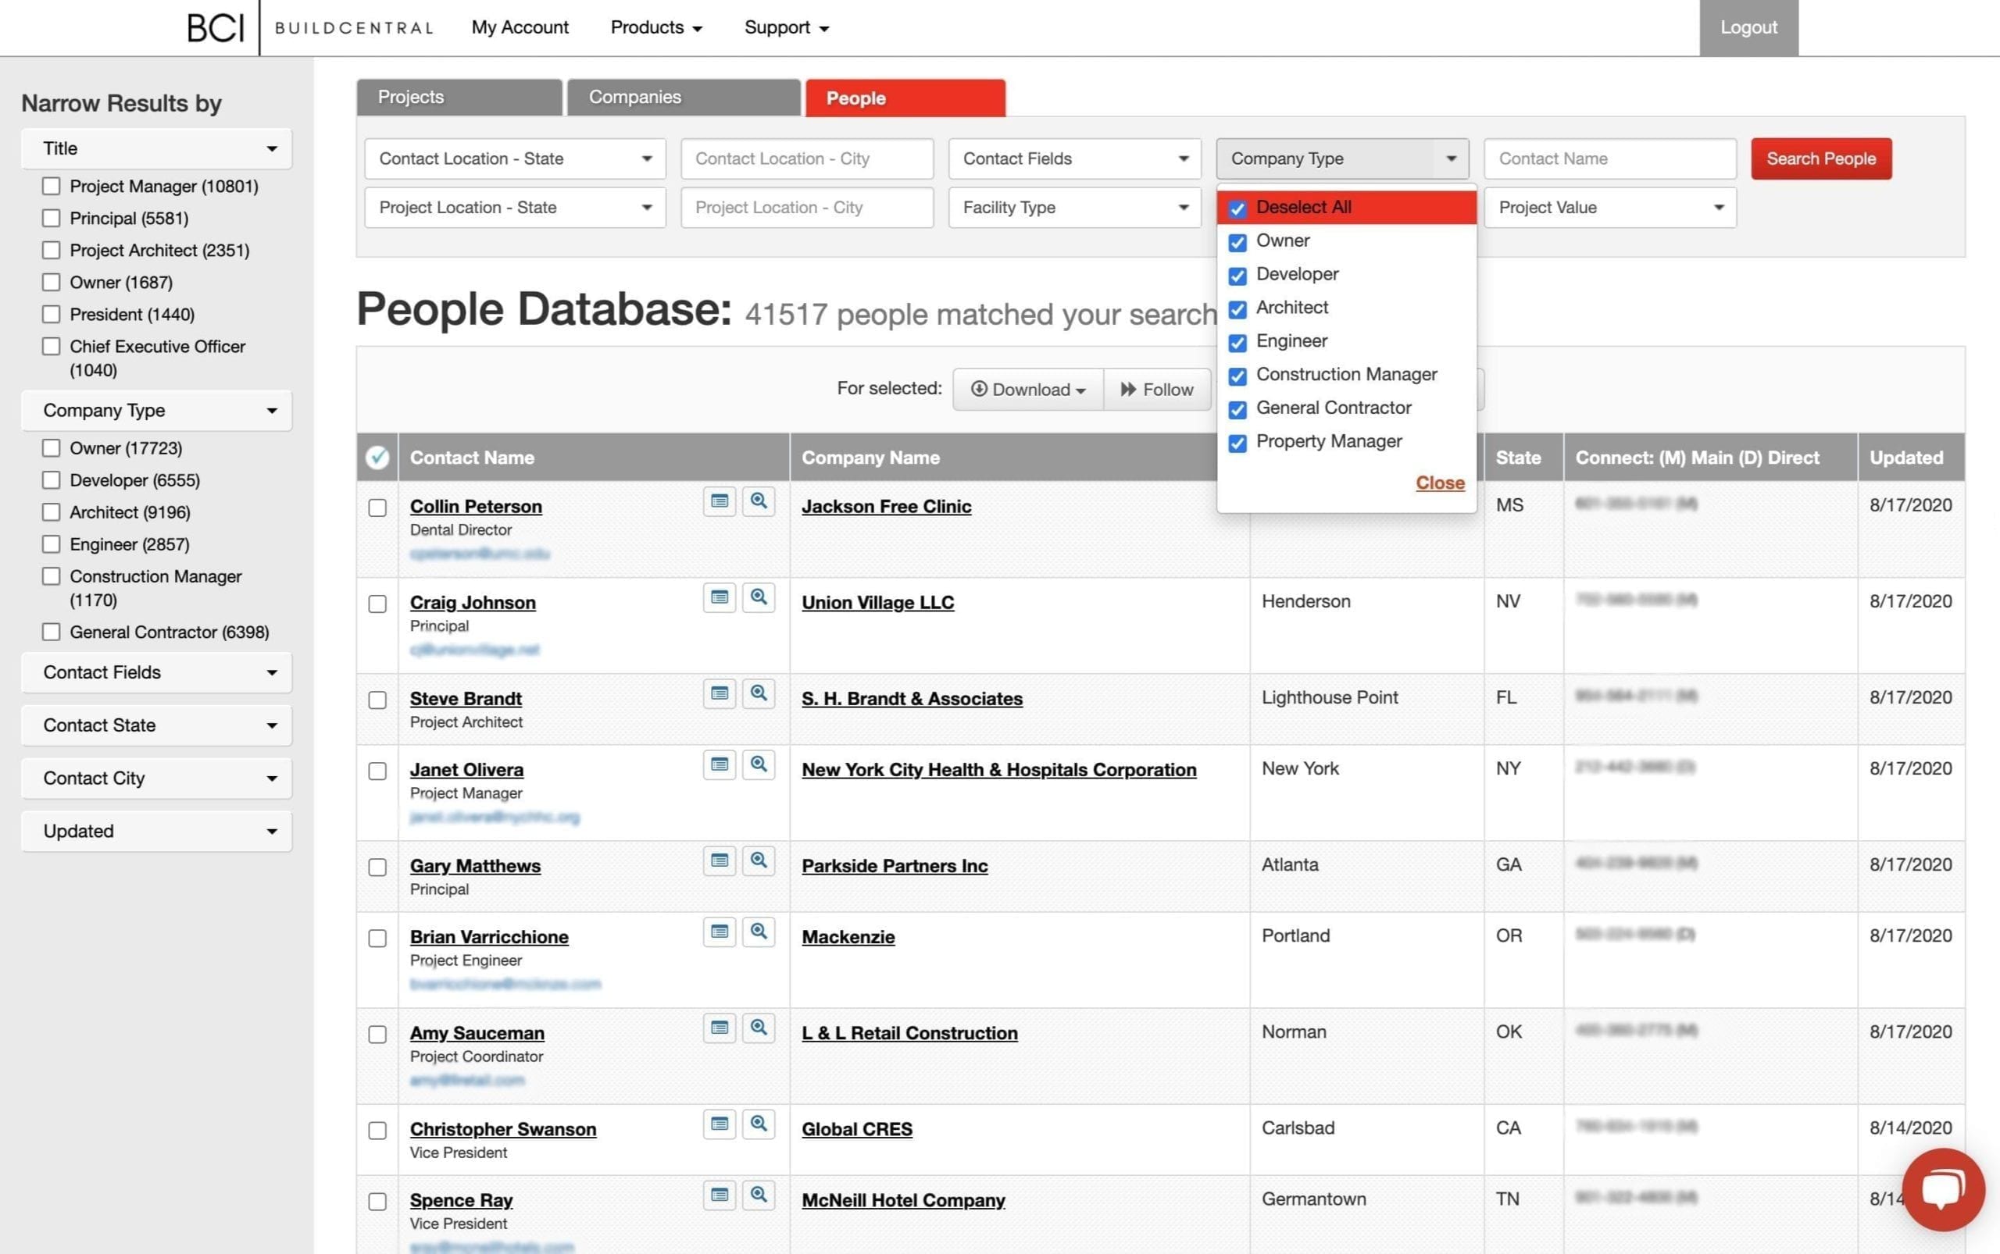2000x1254 pixels.
Task: Open Craig Johnson contact link
Action: [473, 602]
